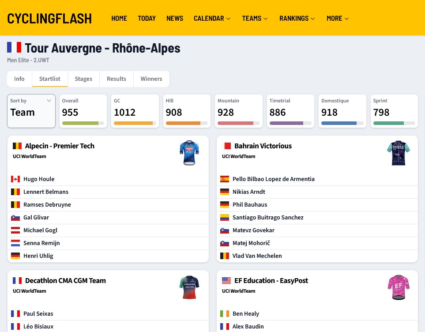Open the Stages tab
This screenshot has width=425, height=332.
click(83, 79)
